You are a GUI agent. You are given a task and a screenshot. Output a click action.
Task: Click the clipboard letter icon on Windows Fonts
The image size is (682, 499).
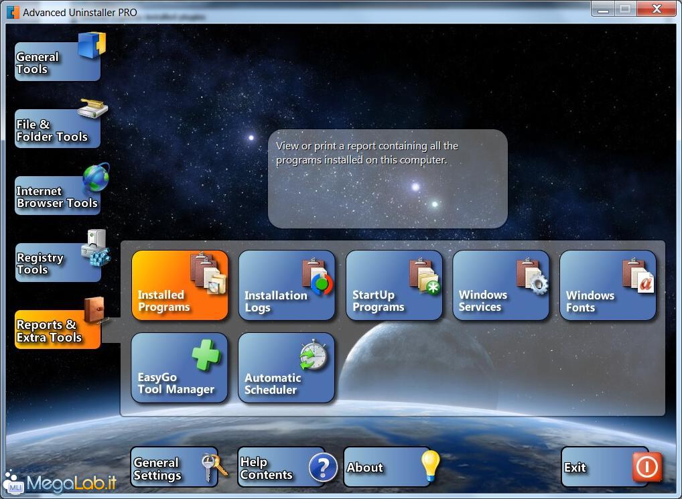pyautogui.click(x=638, y=275)
